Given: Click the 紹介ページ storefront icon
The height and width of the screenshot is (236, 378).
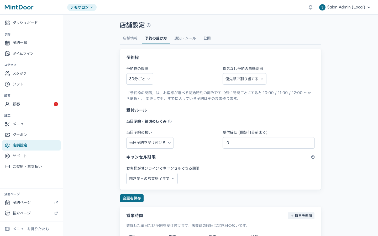Looking at the screenshot, I should (7, 213).
